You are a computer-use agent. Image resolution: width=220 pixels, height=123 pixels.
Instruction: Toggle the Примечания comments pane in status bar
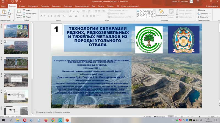click(x=160, y=117)
